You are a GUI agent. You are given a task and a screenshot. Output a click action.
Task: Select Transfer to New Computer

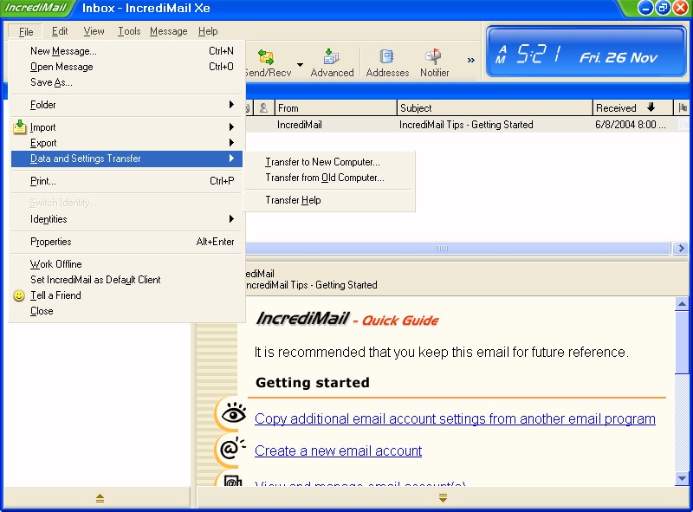pos(322,162)
